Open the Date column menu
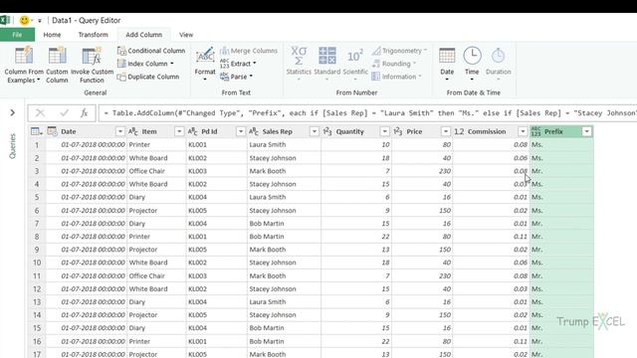The width and height of the screenshot is (637, 358). pyautogui.click(x=447, y=63)
